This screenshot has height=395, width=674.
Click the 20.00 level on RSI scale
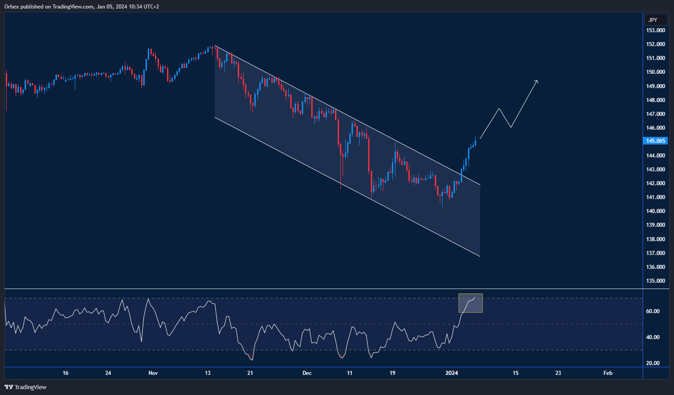[x=653, y=364]
